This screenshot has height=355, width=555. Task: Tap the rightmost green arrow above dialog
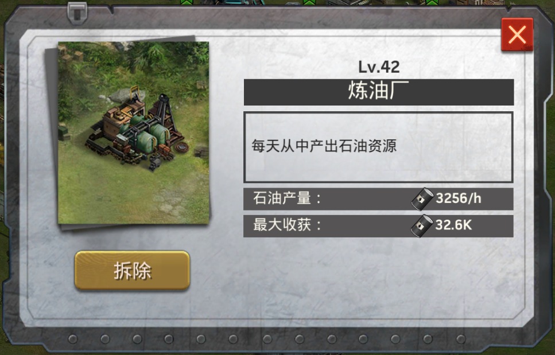432,2
